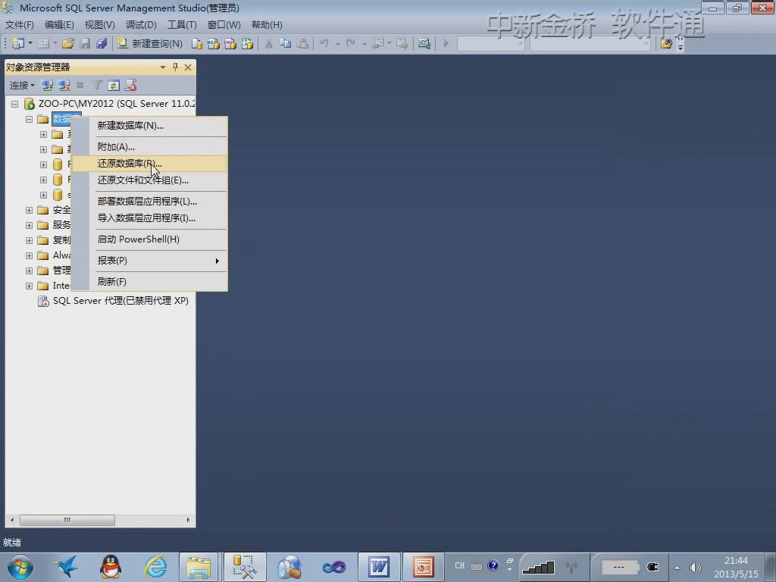Image resolution: width=776 pixels, height=582 pixels.
Task: Open the 编辑(E) menu
Action: click(x=59, y=25)
